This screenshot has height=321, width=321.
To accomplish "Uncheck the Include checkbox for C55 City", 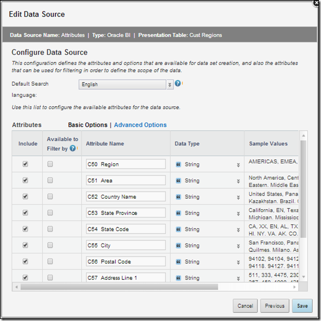I will [x=25, y=246].
